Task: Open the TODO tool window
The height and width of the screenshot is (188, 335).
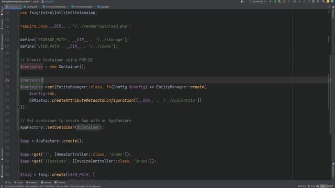Action: tap(19, 182)
